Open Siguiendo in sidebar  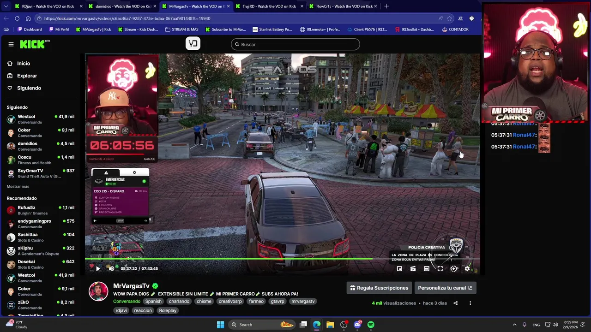click(x=29, y=88)
